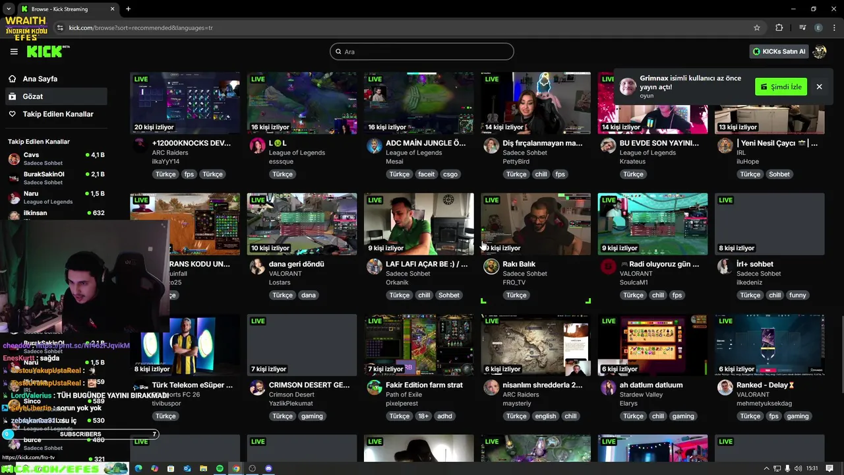This screenshot has height=475, width=844.
Task: Open PettyBird's Diş fırçalanmayan stream thumbnail
Action: coord(535,103)
